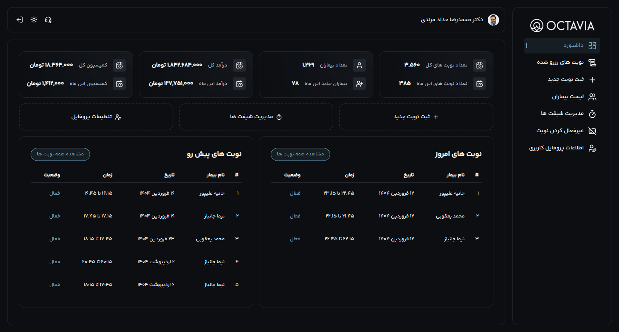This screenshot has width=619, height=332.
Task: Click the doctor's avatar photo
Action: [x=493, y=20]
